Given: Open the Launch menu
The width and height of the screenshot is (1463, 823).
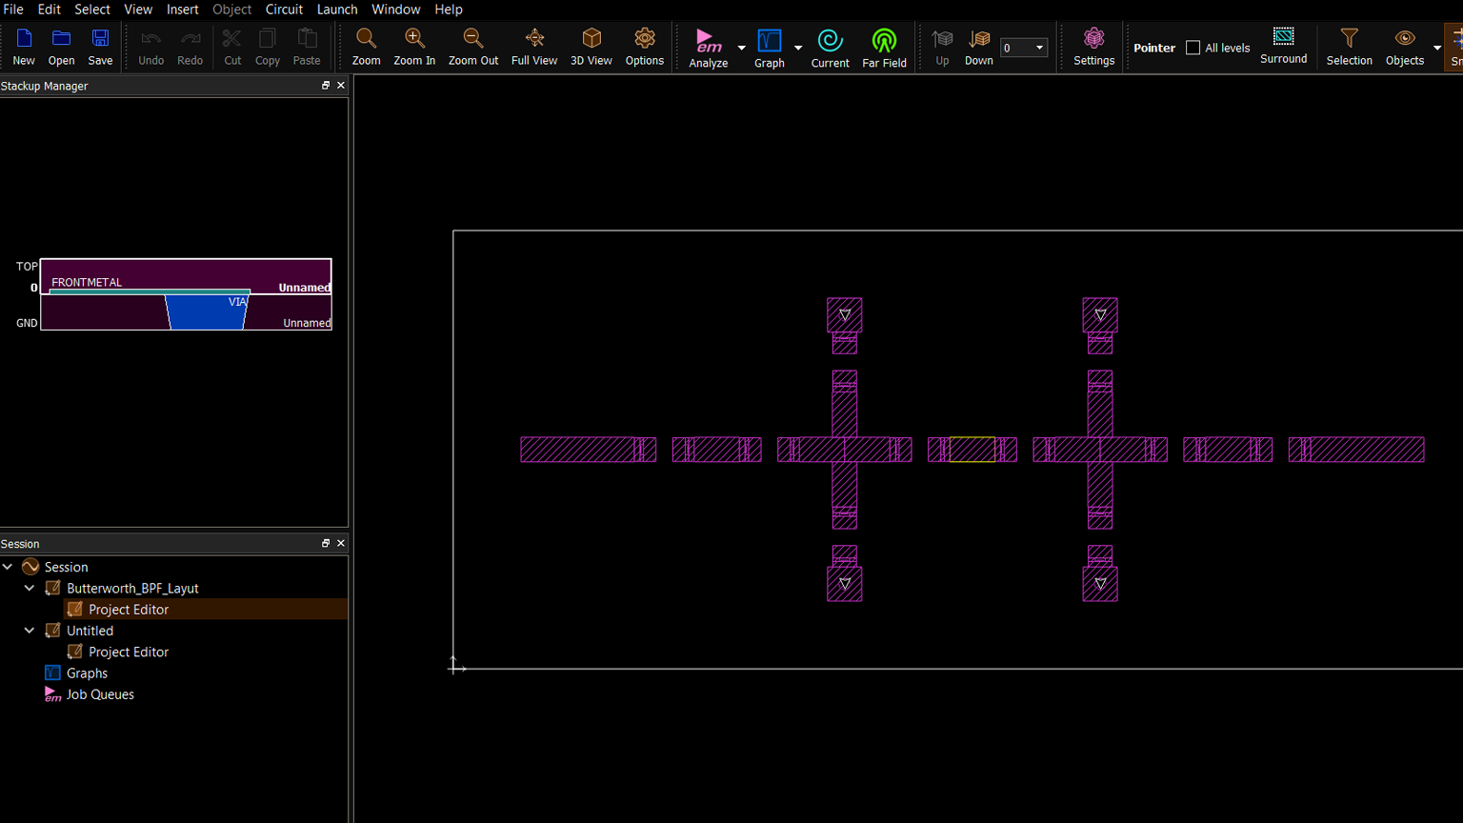Looking at the screenshot, I should pyautogui.click(x=337, y=10).
